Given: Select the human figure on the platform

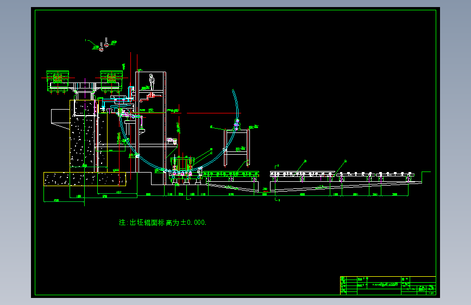Looking at the screenshot, I should coord(152,81).
